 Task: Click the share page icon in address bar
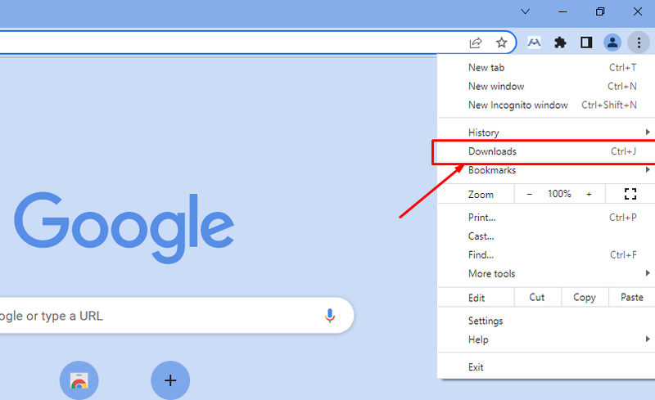tap(476, 43)
